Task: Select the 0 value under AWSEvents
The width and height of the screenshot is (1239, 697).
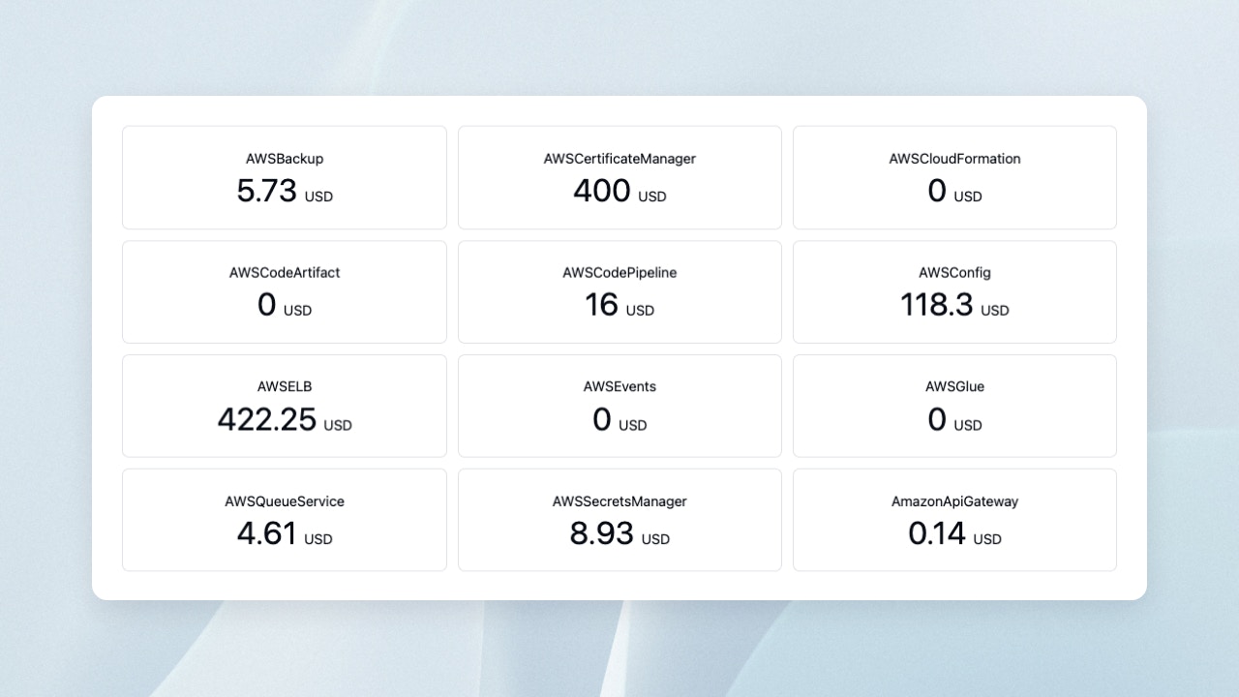Action: 602,419
